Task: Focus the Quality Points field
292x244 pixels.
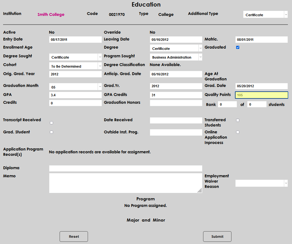Action: (261, 95)
